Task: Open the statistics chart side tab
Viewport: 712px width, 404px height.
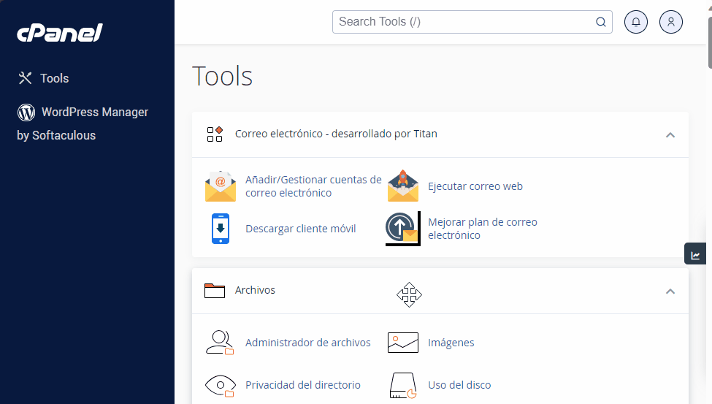Action: (695, 254)
